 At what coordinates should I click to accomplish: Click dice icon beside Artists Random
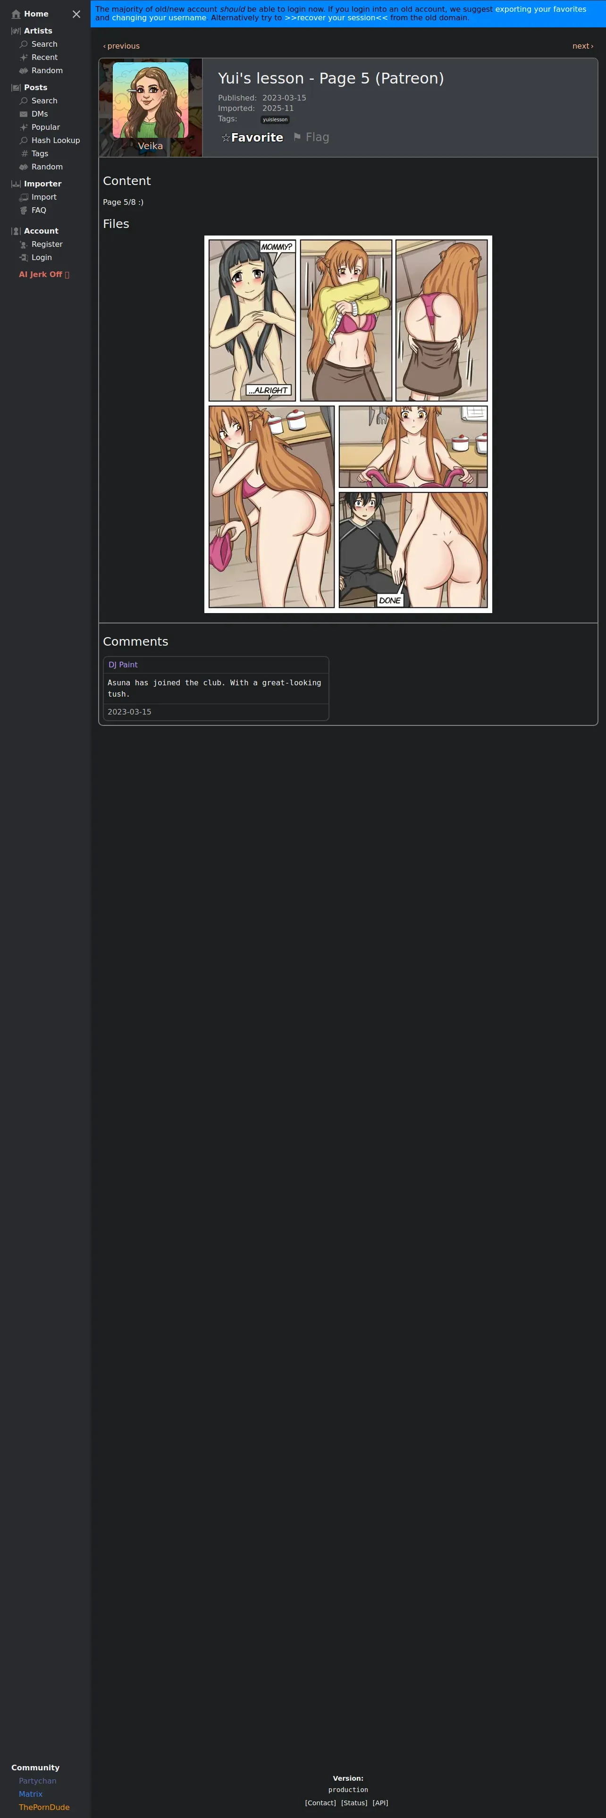point(24,71)
